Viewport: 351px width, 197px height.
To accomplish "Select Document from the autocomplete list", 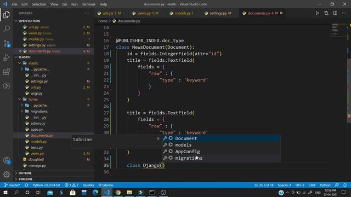I will click(x=221, y=138).
